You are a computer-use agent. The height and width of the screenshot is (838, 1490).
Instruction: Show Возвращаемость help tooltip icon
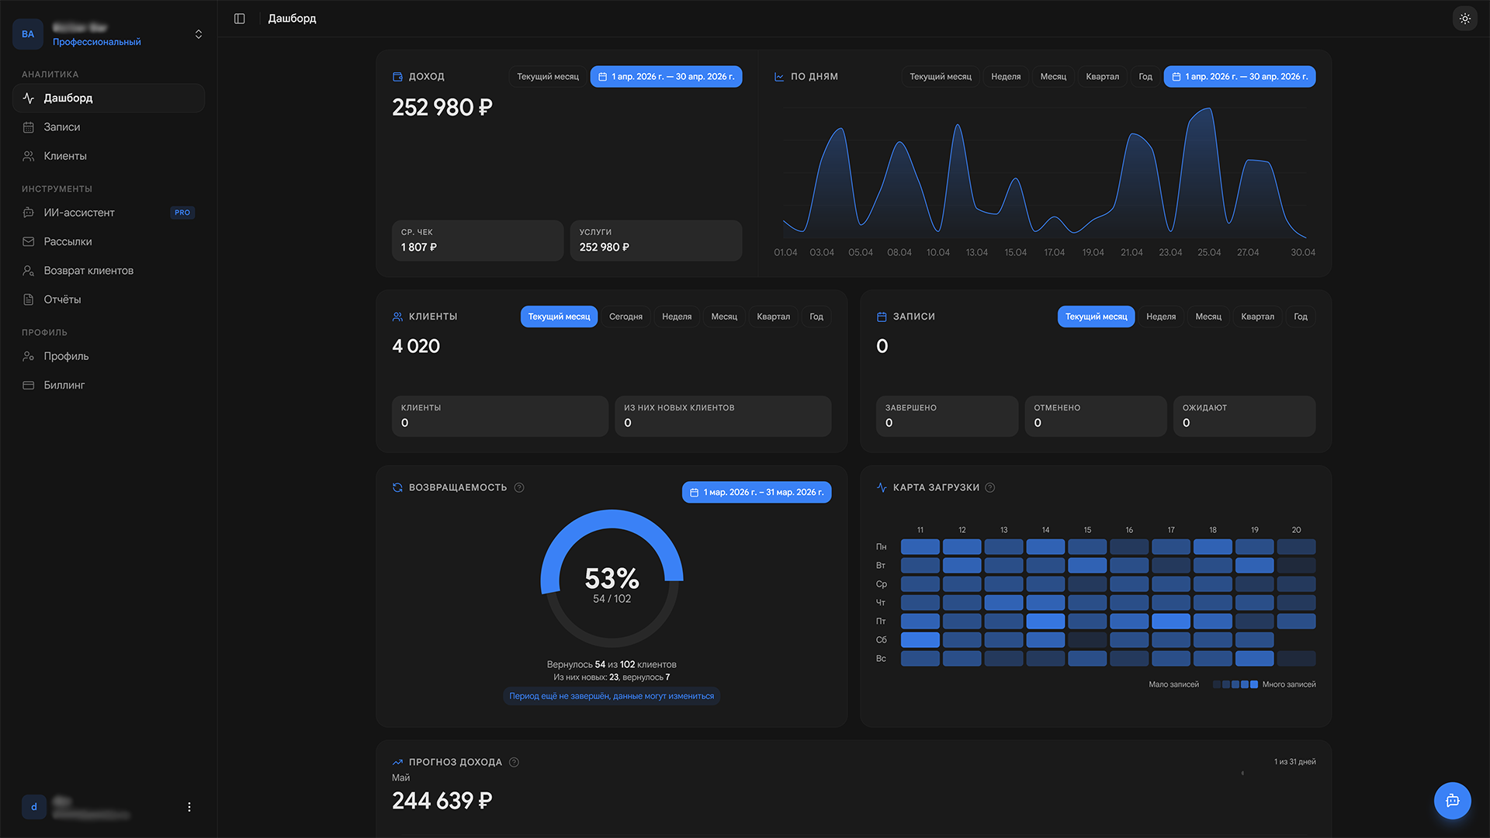tap(519, 487)
